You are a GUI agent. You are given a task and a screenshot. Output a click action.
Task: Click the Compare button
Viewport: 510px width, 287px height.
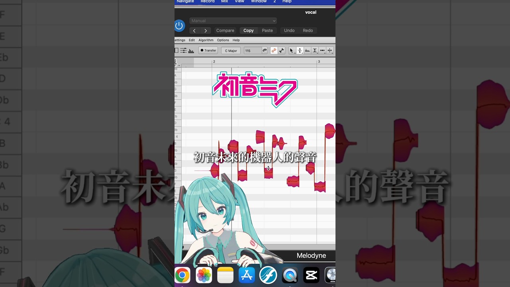[225, 30]
